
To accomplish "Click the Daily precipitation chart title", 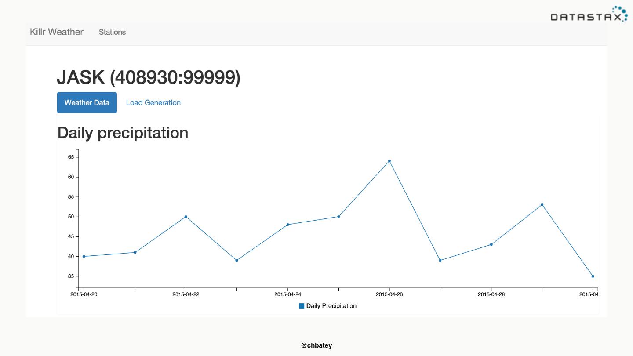I will coord(123,133).
